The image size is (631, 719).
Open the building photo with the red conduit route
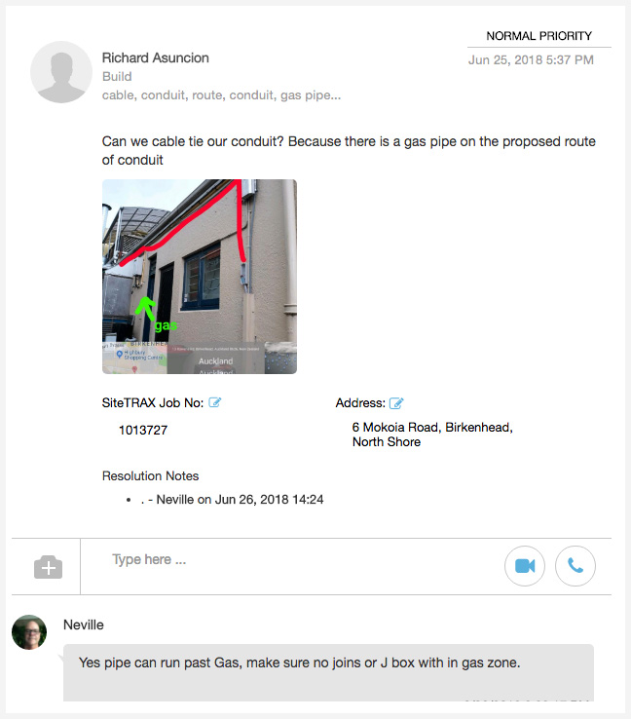pyautogui.click(x=200, y=277)
